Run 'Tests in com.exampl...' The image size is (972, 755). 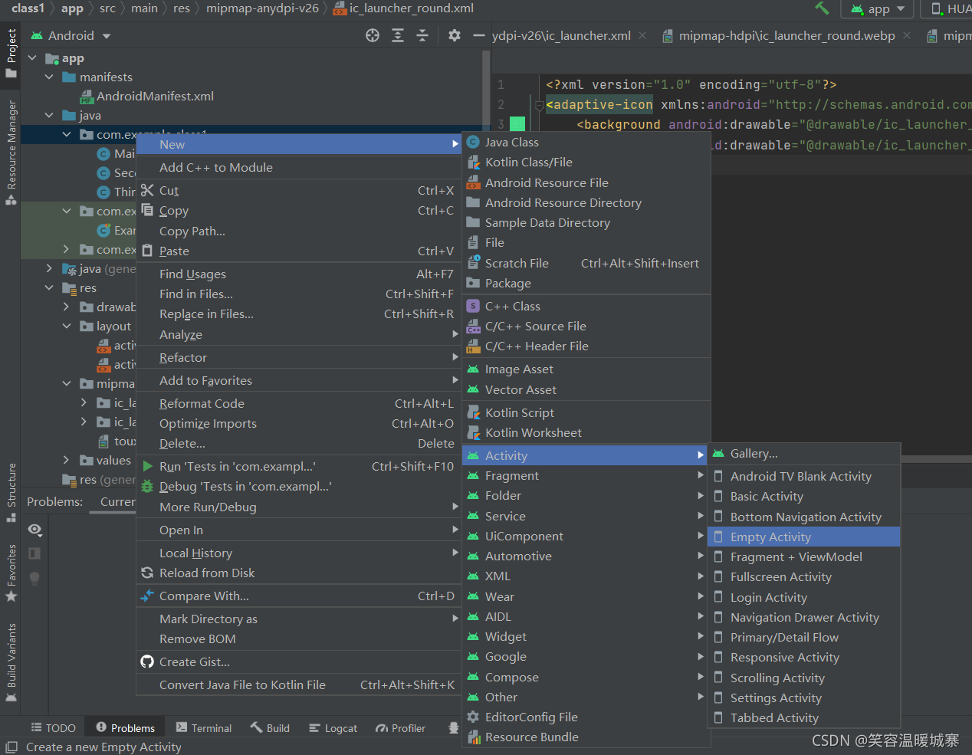pos(298,467)
